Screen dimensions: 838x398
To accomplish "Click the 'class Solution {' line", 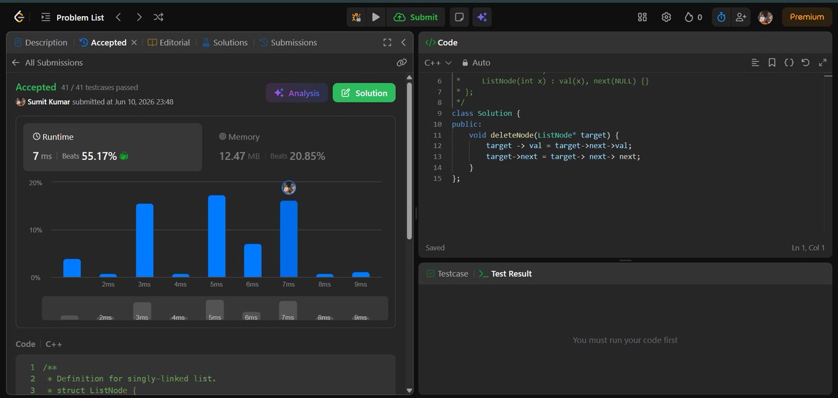I will 486,113.
